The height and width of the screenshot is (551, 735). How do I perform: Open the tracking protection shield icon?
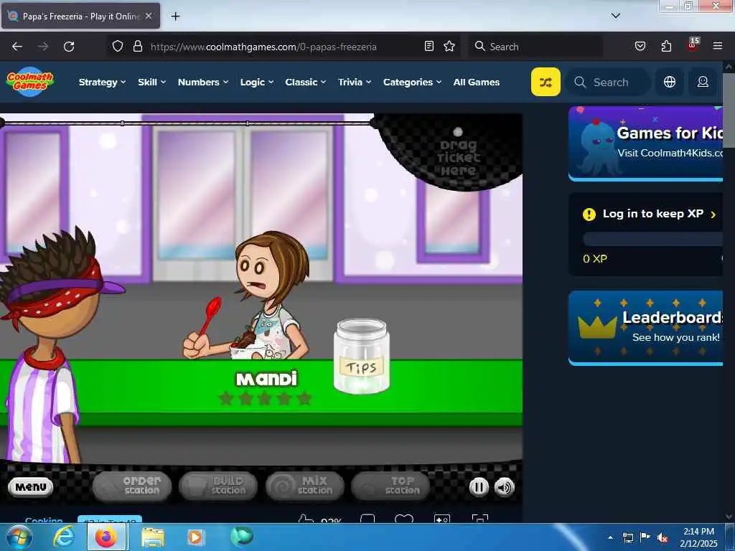tap(118, 47)
